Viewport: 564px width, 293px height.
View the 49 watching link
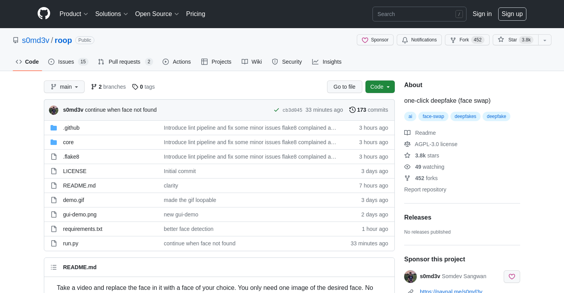(x=424, y=167)
